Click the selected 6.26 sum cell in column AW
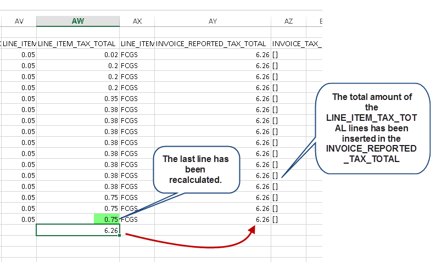The height and width of the screenshot is (262, 436). tap(78, 230)
